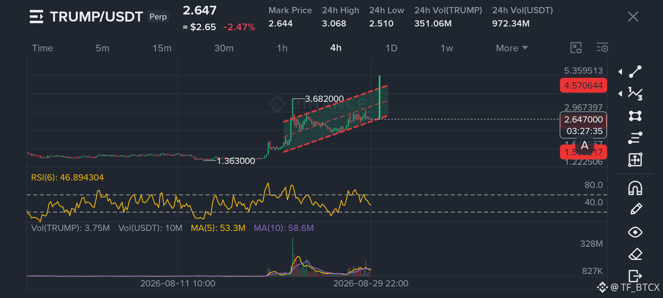Open the indicator settings icon
Viewport: 663px width, 298px height.
coord(603,48)
